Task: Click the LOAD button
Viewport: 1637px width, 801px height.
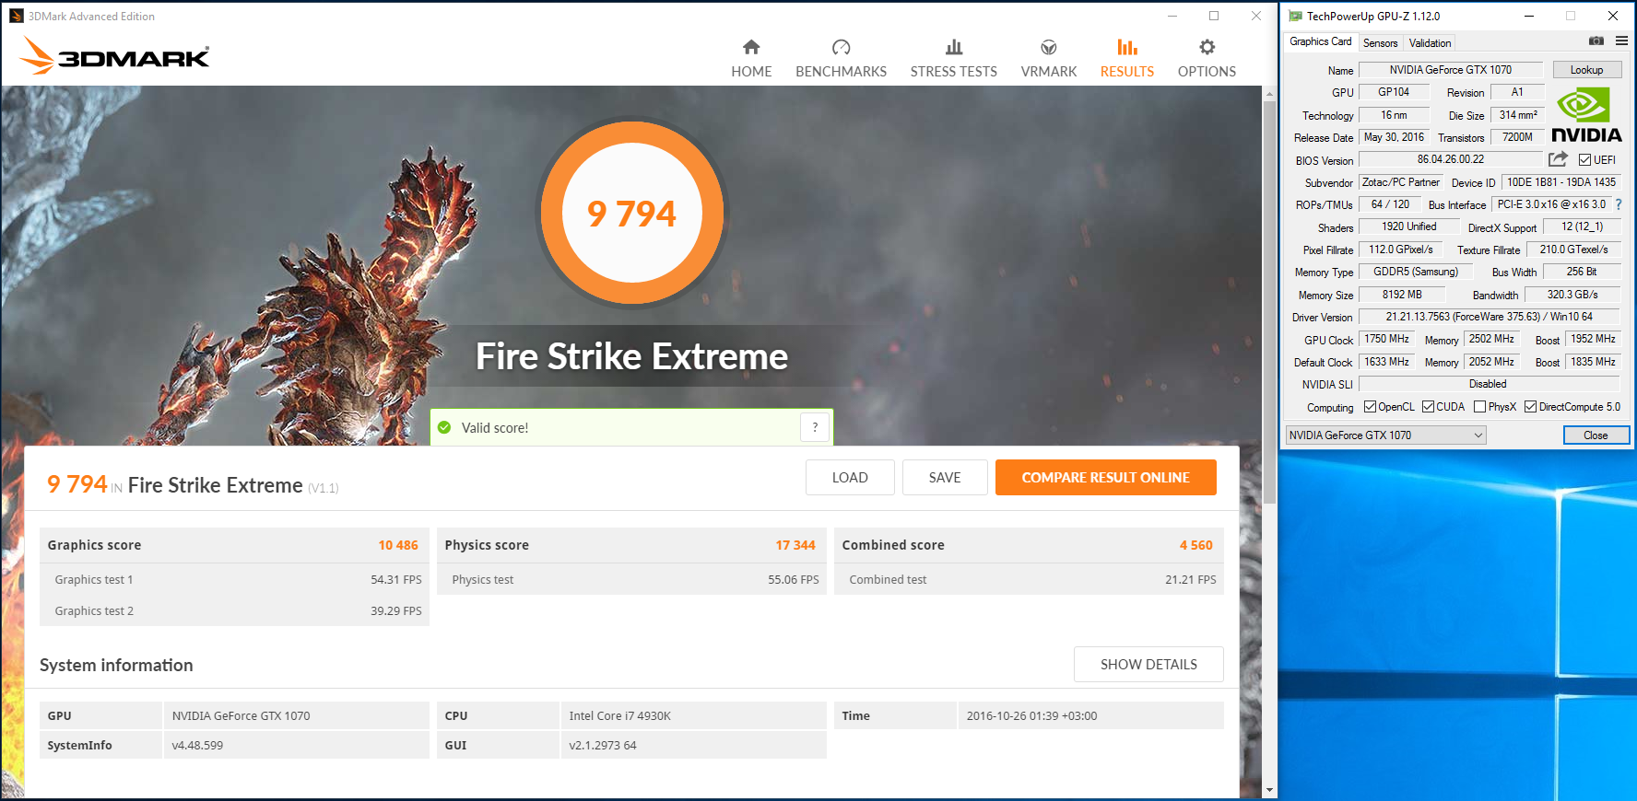Action: 850,478
